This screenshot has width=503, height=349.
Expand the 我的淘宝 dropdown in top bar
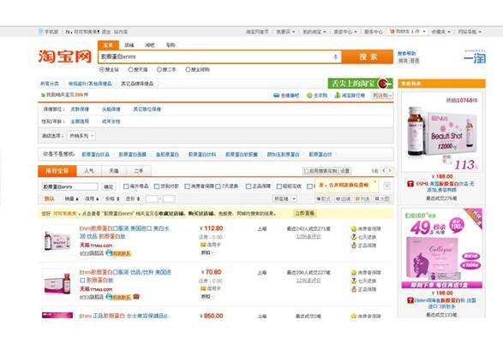pyautogui.click(x=314, y=32)
